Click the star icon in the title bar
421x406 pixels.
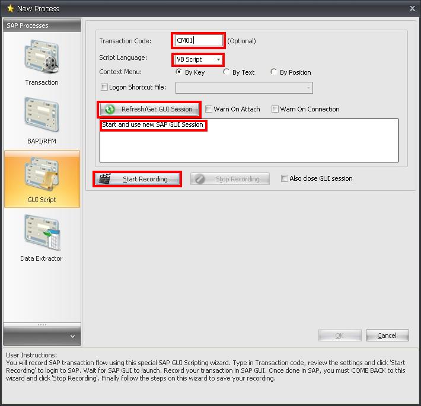coord(9,8)
